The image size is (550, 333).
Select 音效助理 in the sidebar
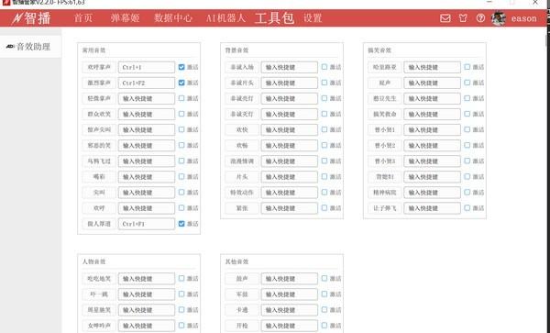point(30,46)
